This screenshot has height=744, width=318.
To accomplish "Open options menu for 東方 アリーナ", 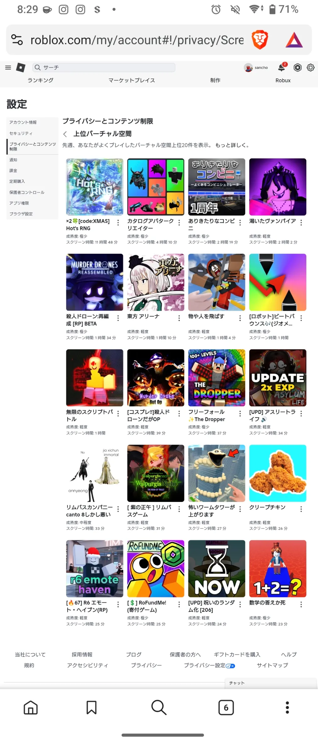I will click(179, 318).
